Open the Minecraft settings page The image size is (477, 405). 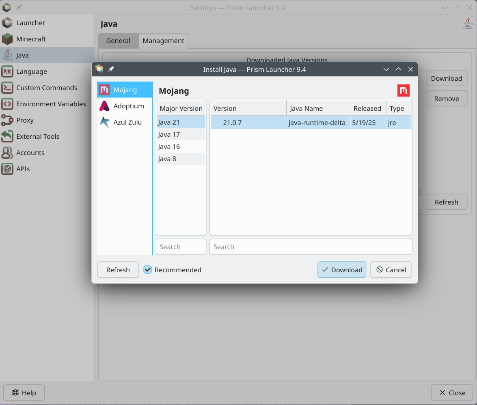click(x=31, y=39)
